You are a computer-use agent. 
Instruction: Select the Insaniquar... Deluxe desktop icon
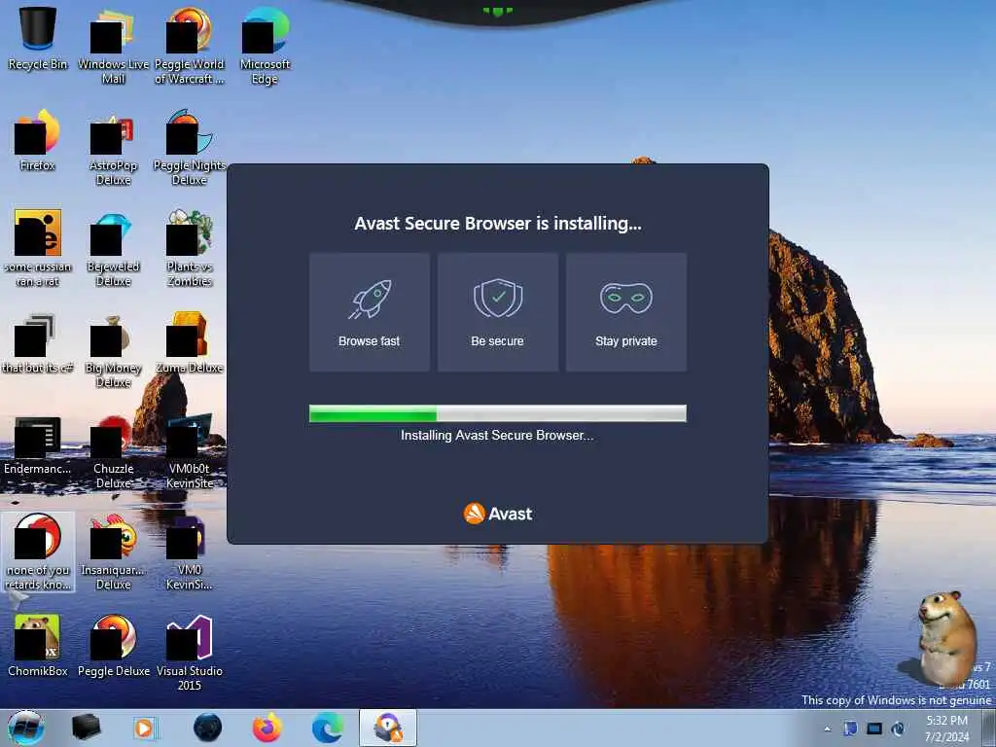113,552
